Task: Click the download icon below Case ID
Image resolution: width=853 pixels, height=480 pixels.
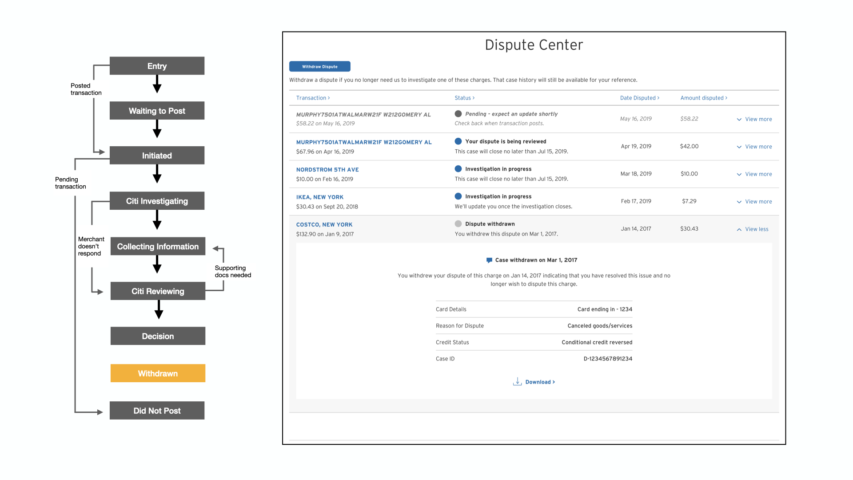Action: (517, 382)
